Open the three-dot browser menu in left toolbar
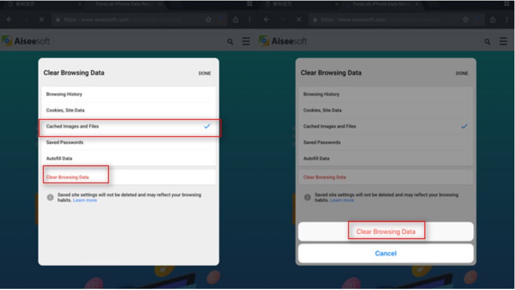This screenshot has height=290, width=515. click(x=249, y=19)
